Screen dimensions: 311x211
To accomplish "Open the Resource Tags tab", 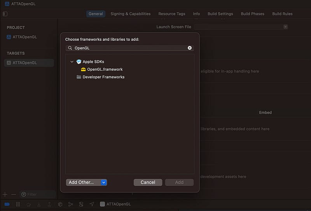I will click(x=172, y=14).
